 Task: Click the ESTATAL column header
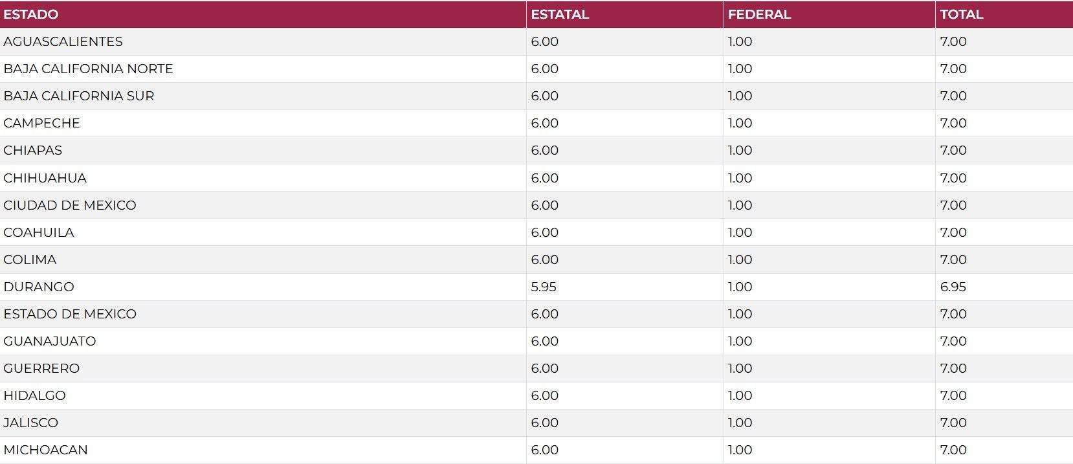coord(560,14)
